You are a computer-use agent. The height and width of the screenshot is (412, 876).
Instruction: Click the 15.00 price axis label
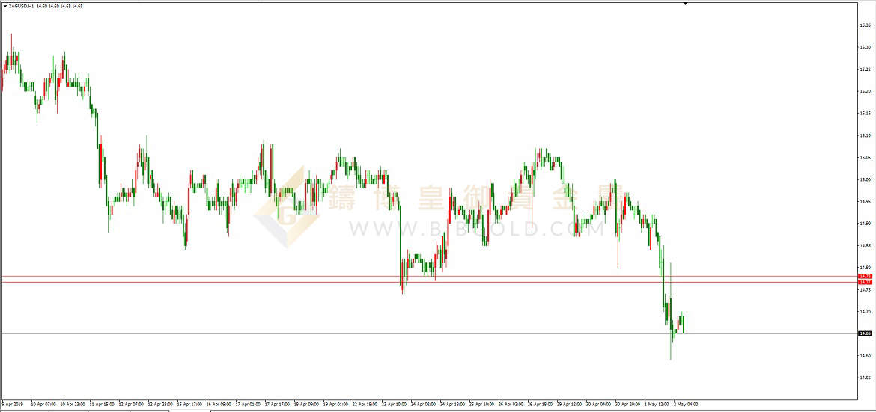pyautogui.click(x=866, y=179)
